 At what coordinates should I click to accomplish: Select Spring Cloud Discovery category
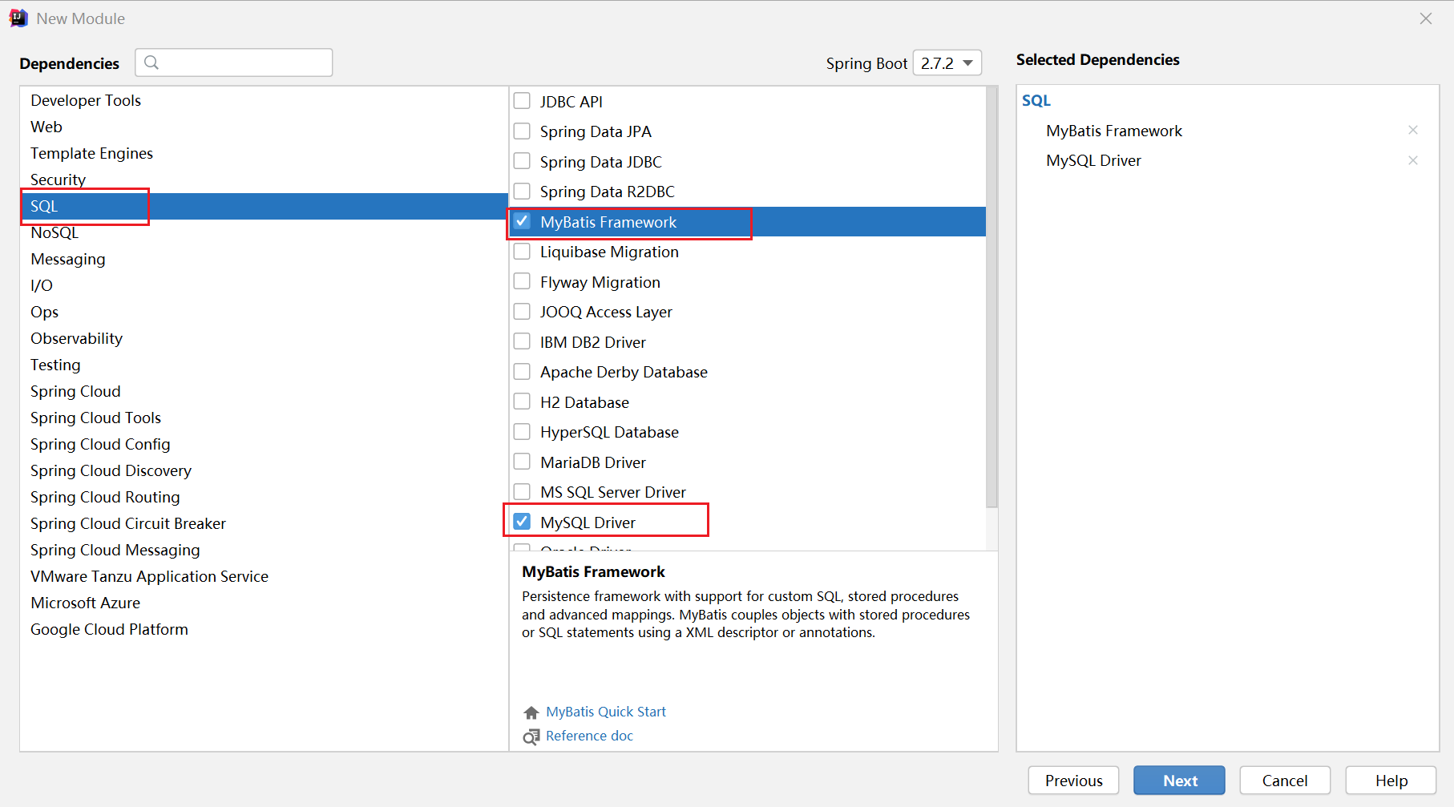click(x=264, y=470)
